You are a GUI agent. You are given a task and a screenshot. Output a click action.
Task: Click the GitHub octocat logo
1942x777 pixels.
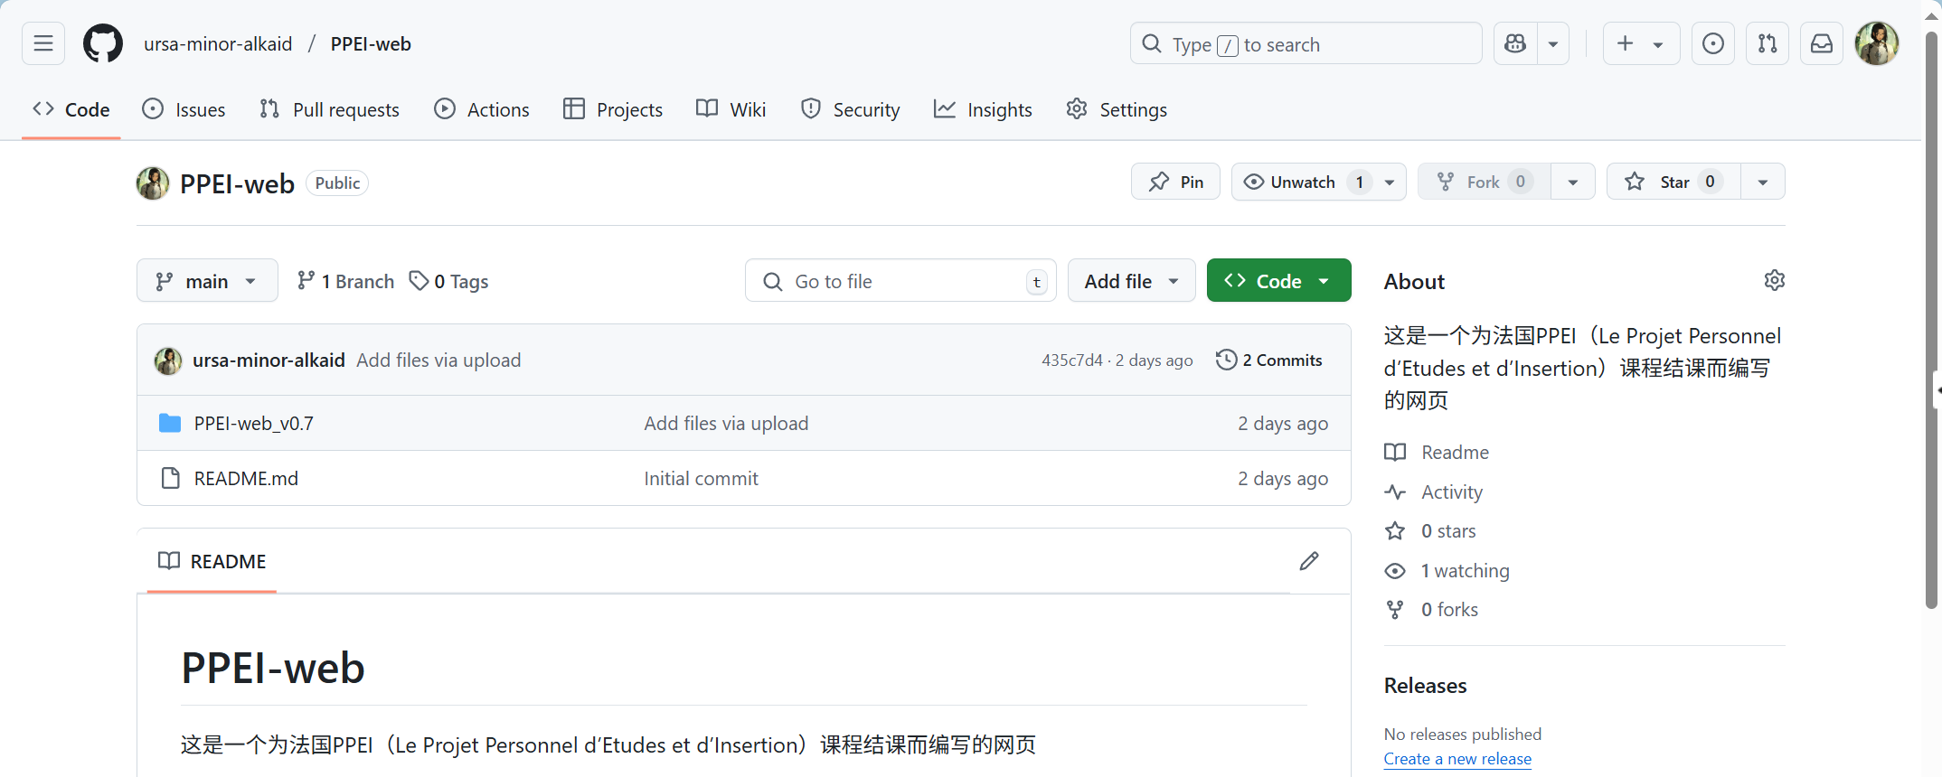(103, 43)
